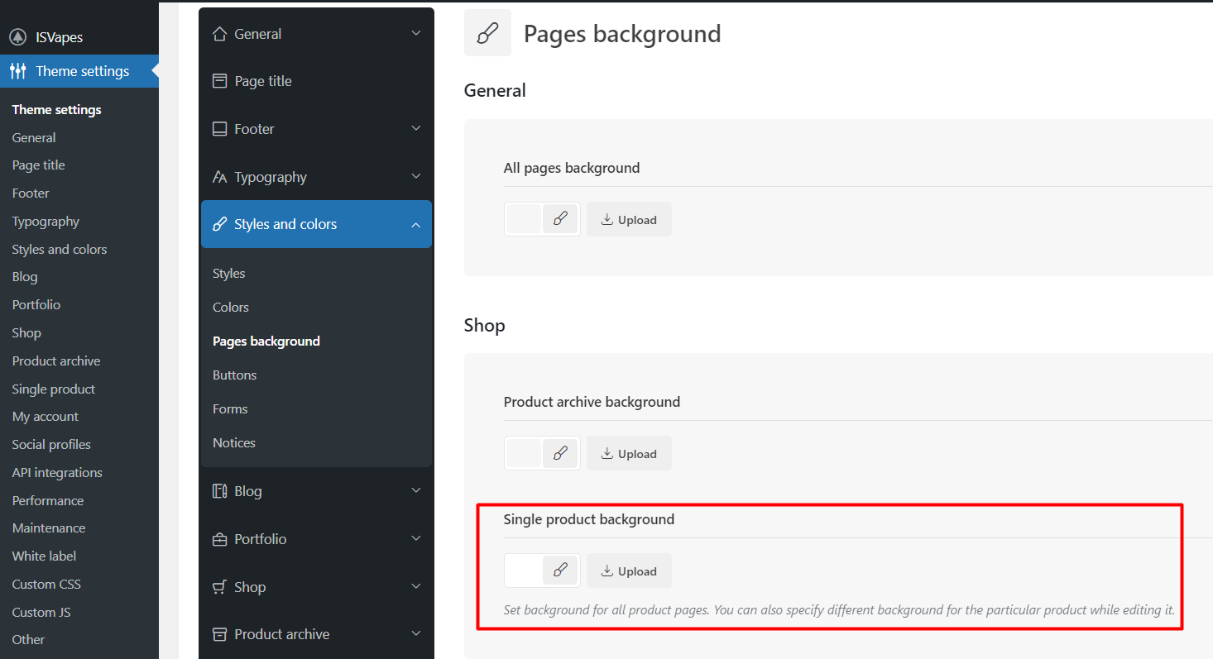Select Pages background submenu item
Screen dimensions: 1213x659
point(266,341)
